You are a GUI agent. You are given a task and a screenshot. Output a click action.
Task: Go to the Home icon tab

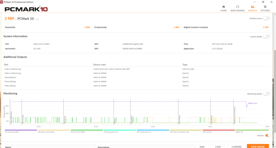coord(224,8)
